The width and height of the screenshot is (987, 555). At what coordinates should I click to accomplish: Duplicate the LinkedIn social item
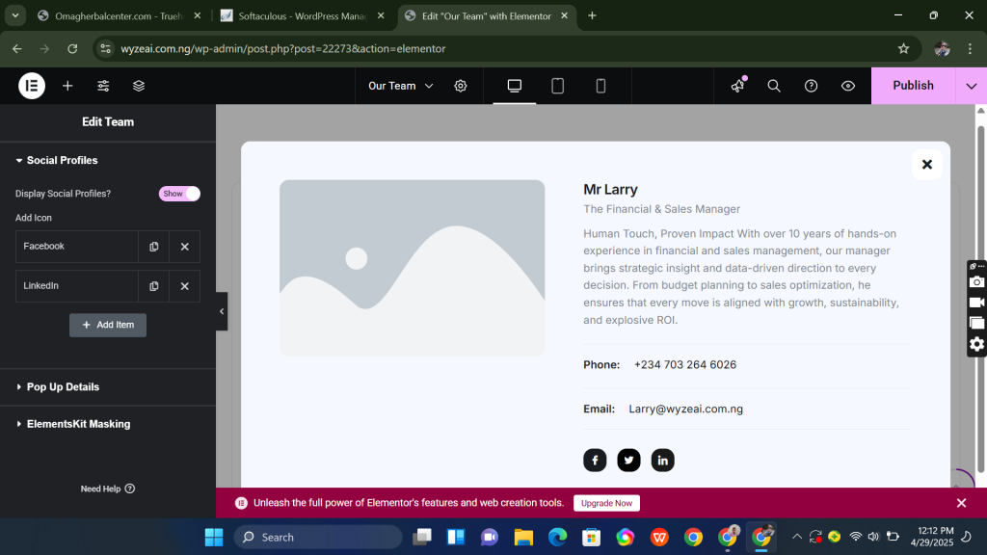(x=153, y=286)
